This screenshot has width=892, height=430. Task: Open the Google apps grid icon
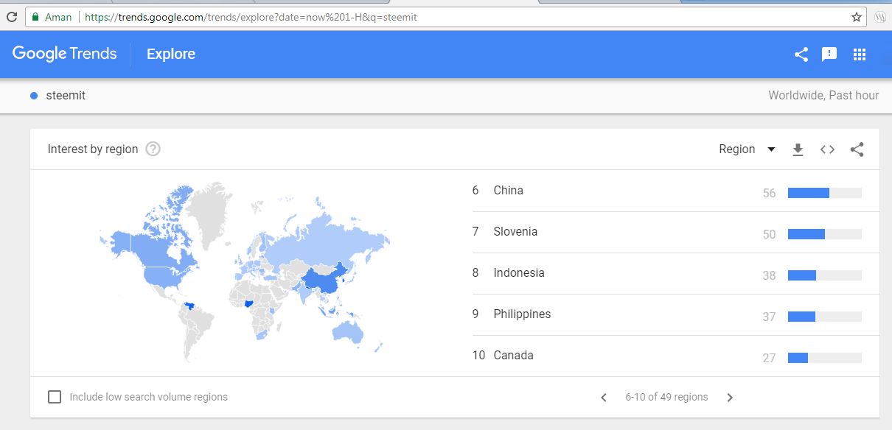(859, 54)
